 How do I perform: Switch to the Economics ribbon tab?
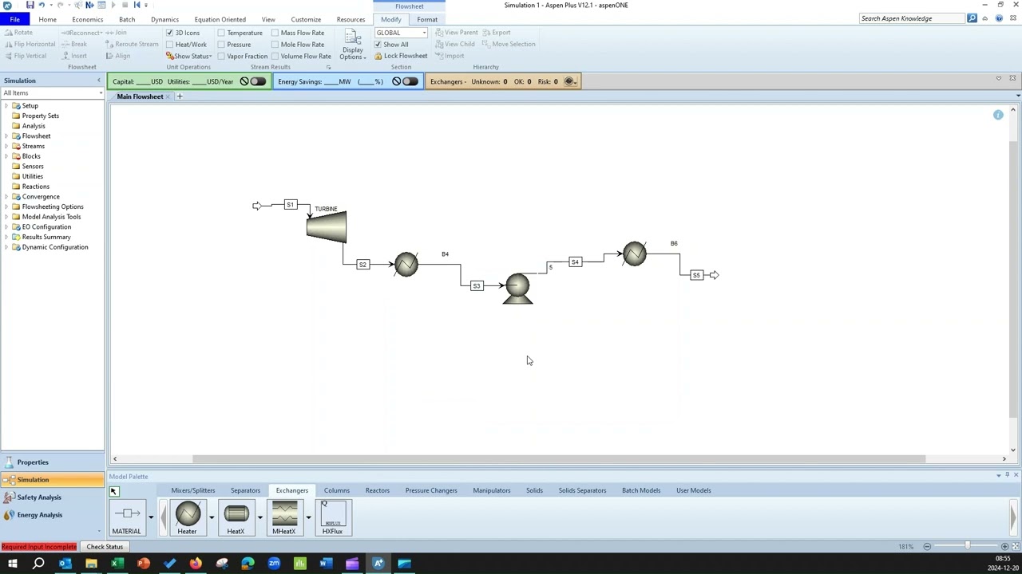[87, 19]
